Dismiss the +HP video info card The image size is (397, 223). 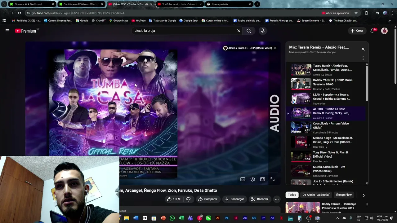[x=275, y=48]
